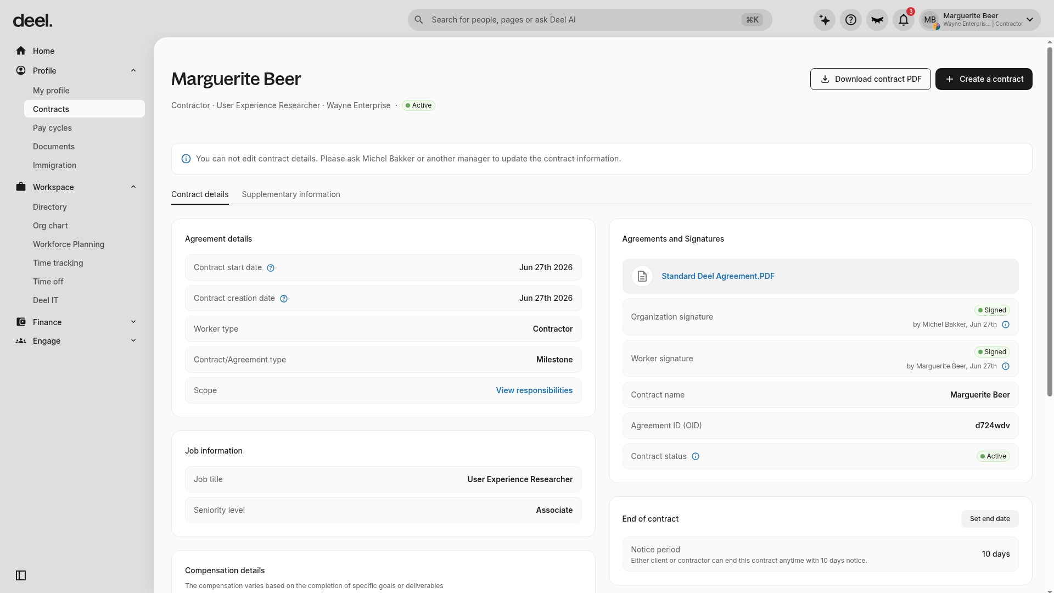Click the Organization signature Signed badge

coord(992,310)
